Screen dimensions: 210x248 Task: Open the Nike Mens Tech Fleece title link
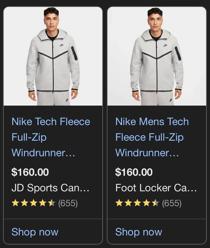point(152,137)
